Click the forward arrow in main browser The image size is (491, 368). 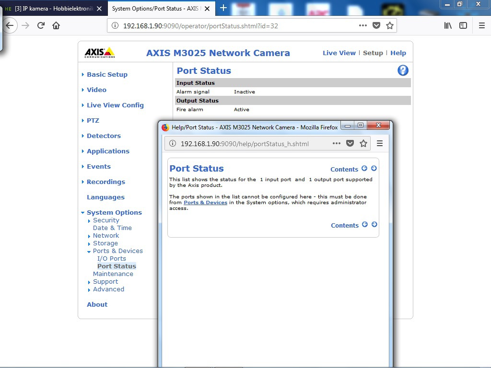click(25, 26)
